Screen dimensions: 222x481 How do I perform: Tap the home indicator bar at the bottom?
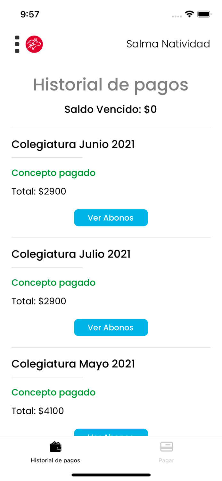(x=111, y=475)
